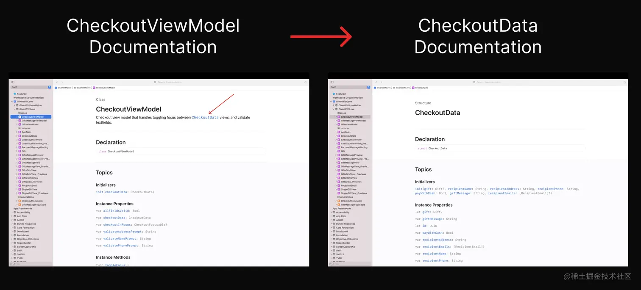The image size is (641, 290).
Task: Click CheckoutData breadcrumb in right window
Action: tap(420, 88)
